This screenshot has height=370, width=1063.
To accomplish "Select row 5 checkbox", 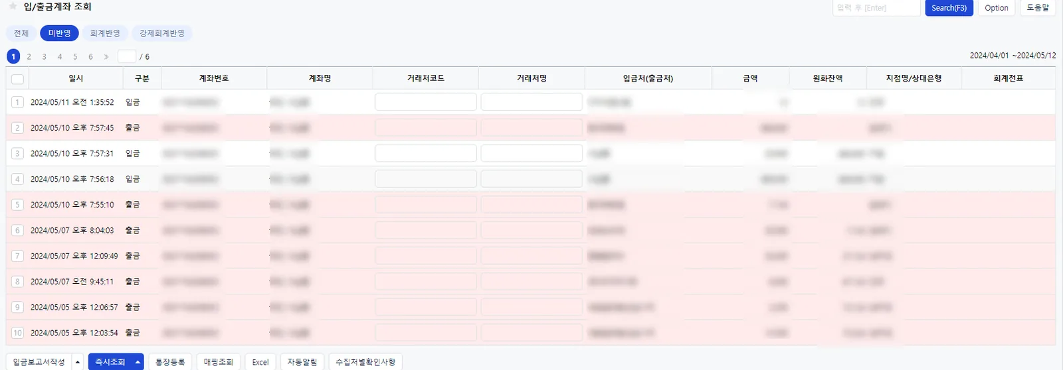I will point(18,205).
